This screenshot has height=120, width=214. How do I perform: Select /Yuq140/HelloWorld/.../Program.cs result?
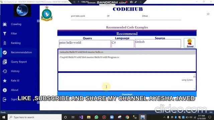point(127,57)
